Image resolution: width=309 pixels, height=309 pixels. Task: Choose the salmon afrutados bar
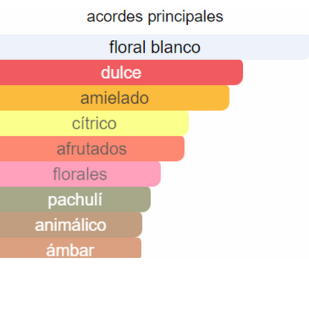click(x=92, y=149)
